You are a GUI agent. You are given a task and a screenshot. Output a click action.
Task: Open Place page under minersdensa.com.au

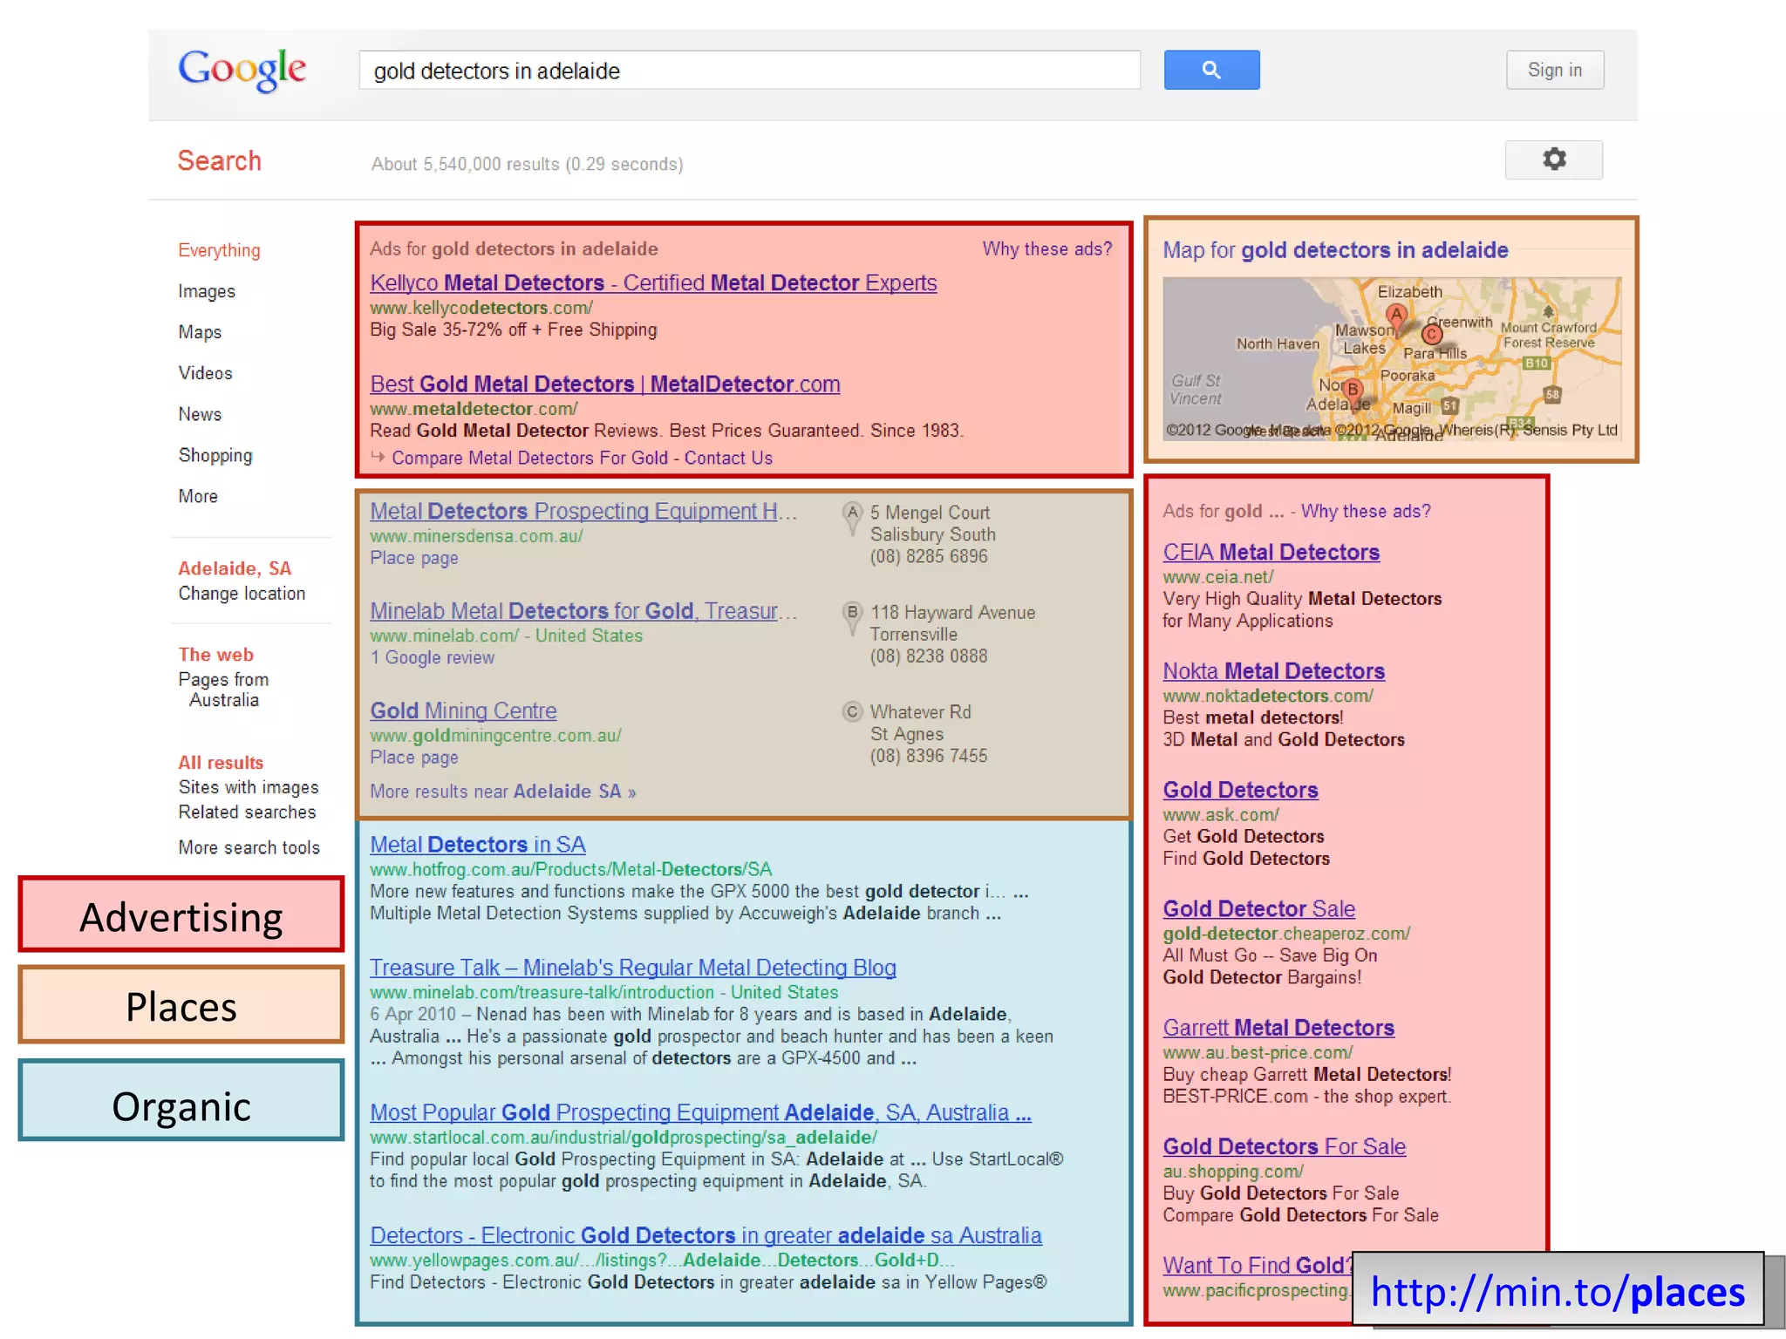[x=413, y=558]
